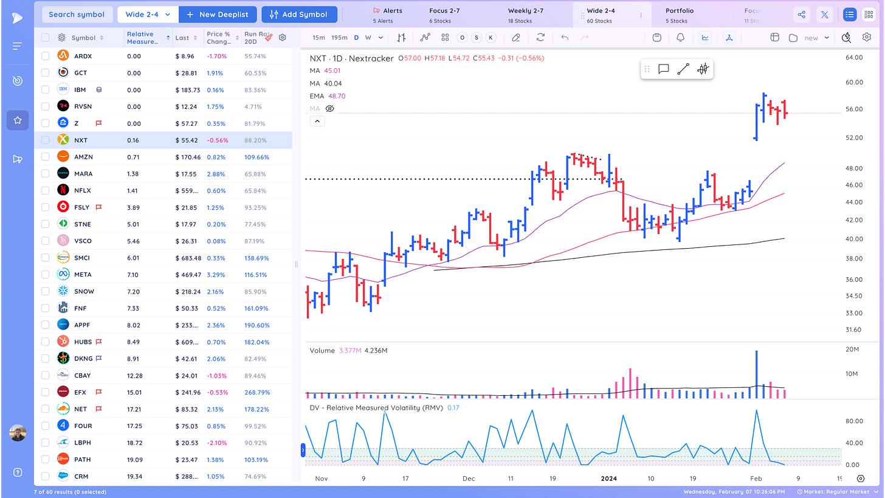885x498 pixels.
Task: Click the folder icon beside 'new'
Action: coord(793,38)
